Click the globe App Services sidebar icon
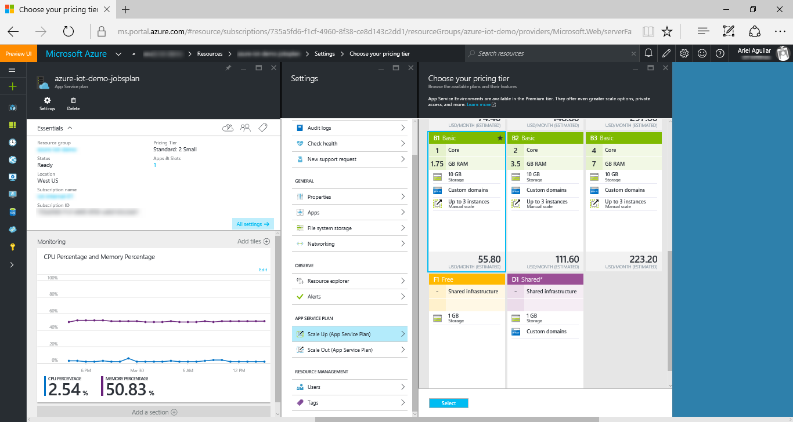The height and width of the screenshot is (422, 793). (12, 159)
